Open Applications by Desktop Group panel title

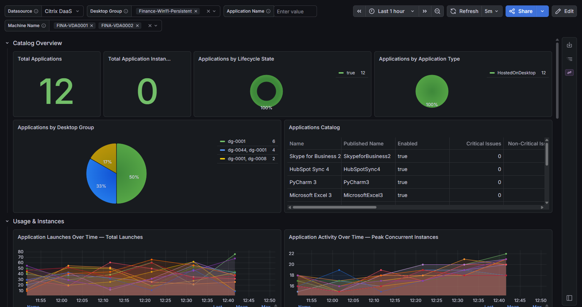(56, 127)
